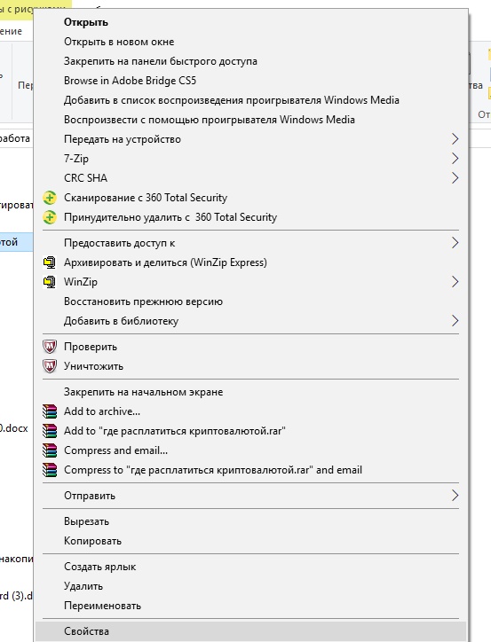The height and width of the screenshot is (642, 491).
Task: Select Переименовать in the context menu
Action: [102, 606]
